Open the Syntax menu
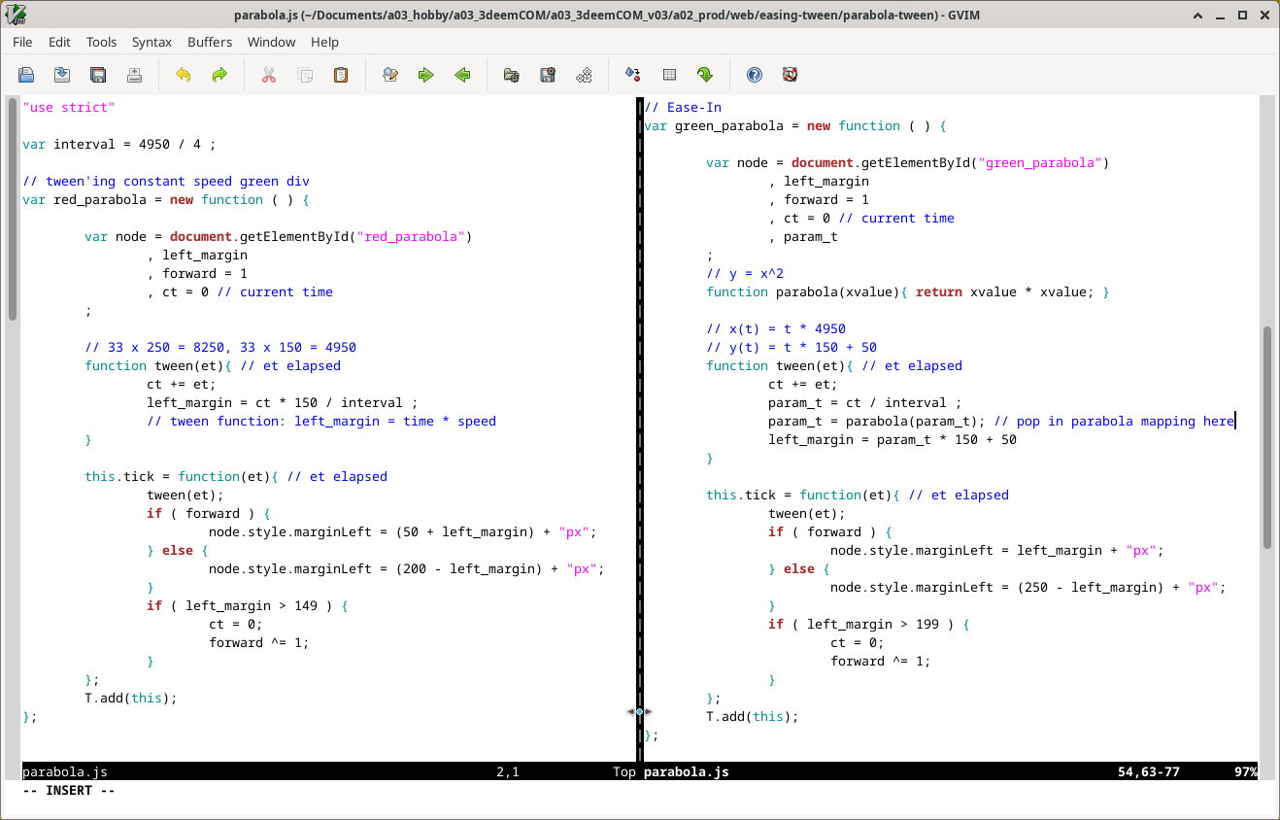Viewport: 1280px width, 820px height. pyautogui.click(x=152, y=42)
